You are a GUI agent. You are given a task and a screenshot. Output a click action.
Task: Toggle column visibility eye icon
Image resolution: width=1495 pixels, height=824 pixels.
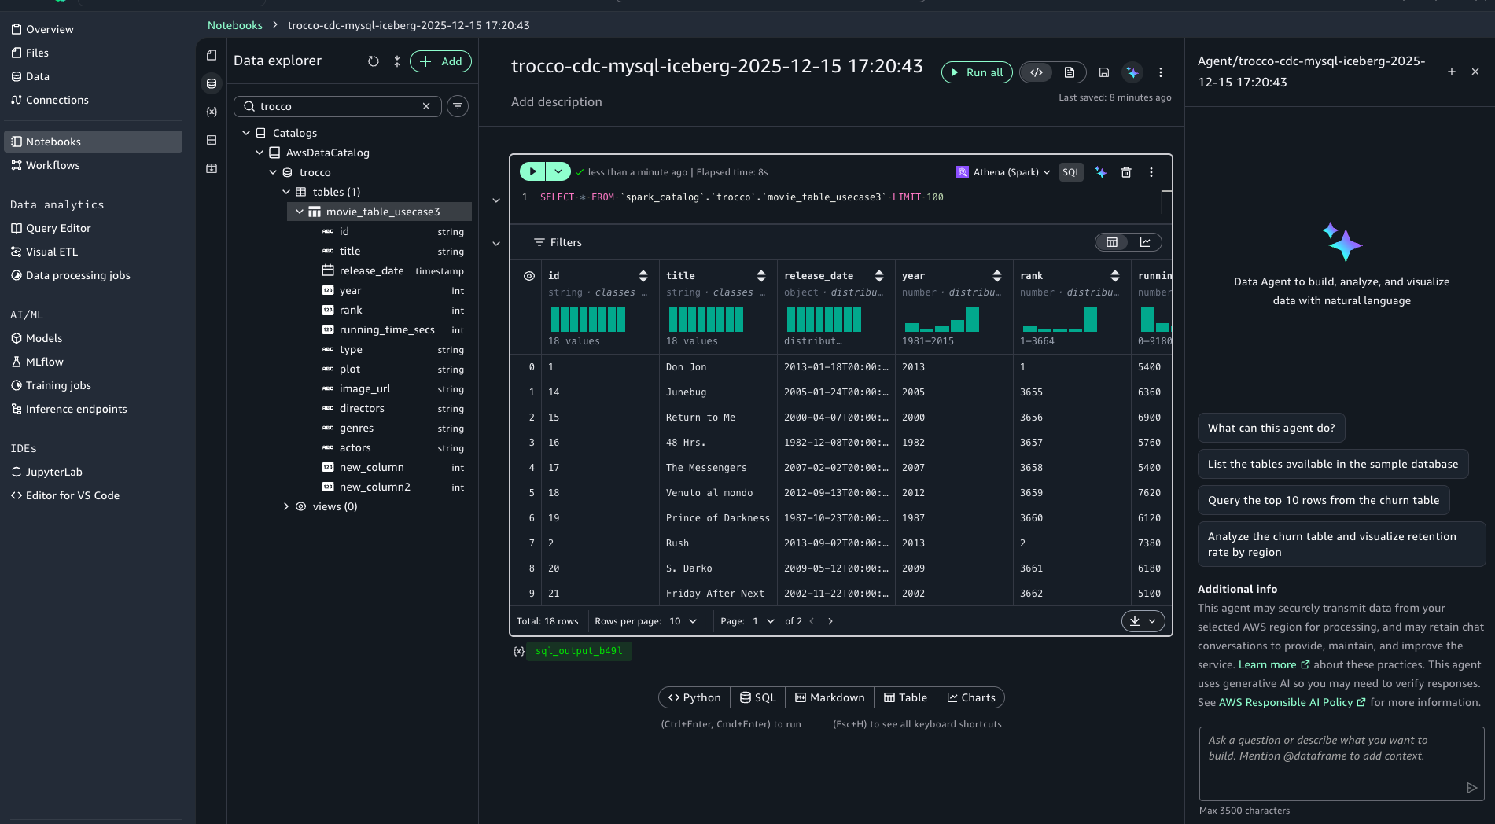529,276
